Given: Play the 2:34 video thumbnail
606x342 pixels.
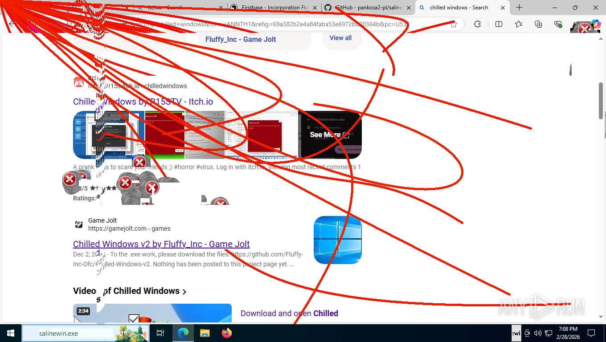Looking at the screenshot, I should tap(152, 313).
